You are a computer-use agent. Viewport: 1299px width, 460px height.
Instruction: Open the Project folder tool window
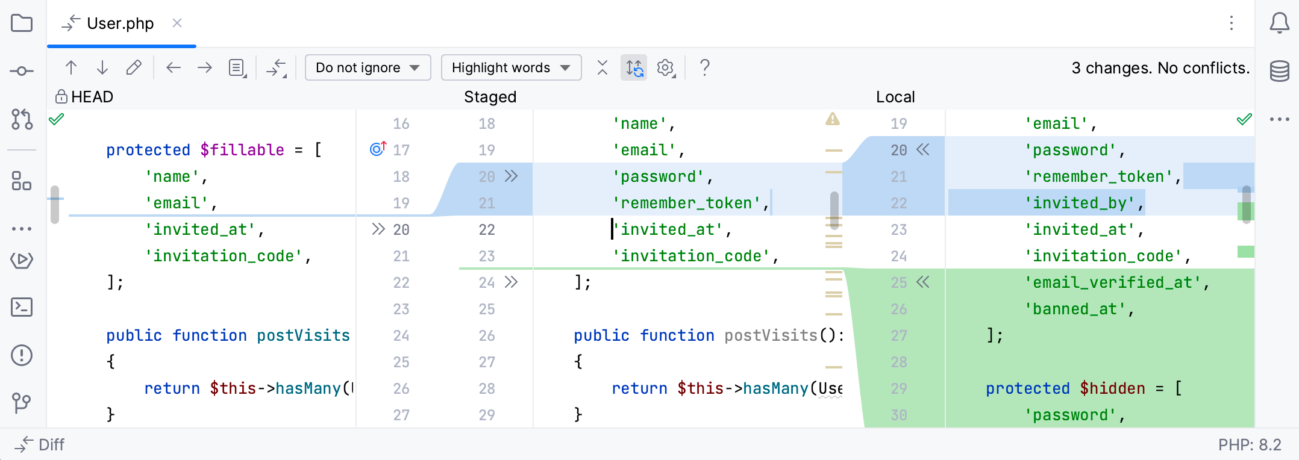[22, 23]
